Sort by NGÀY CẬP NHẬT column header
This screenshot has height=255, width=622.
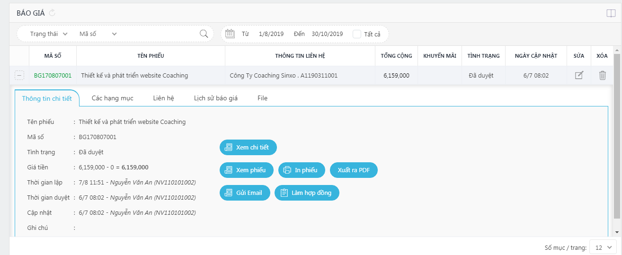point(536,56)
